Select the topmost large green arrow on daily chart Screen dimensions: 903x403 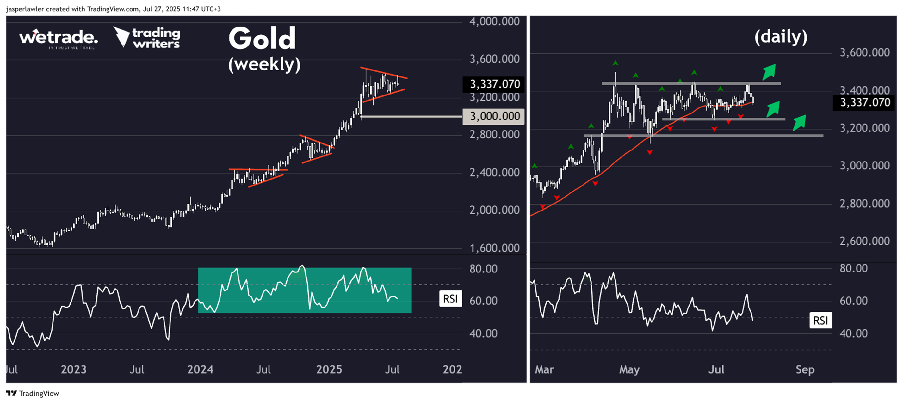(769, 72)
